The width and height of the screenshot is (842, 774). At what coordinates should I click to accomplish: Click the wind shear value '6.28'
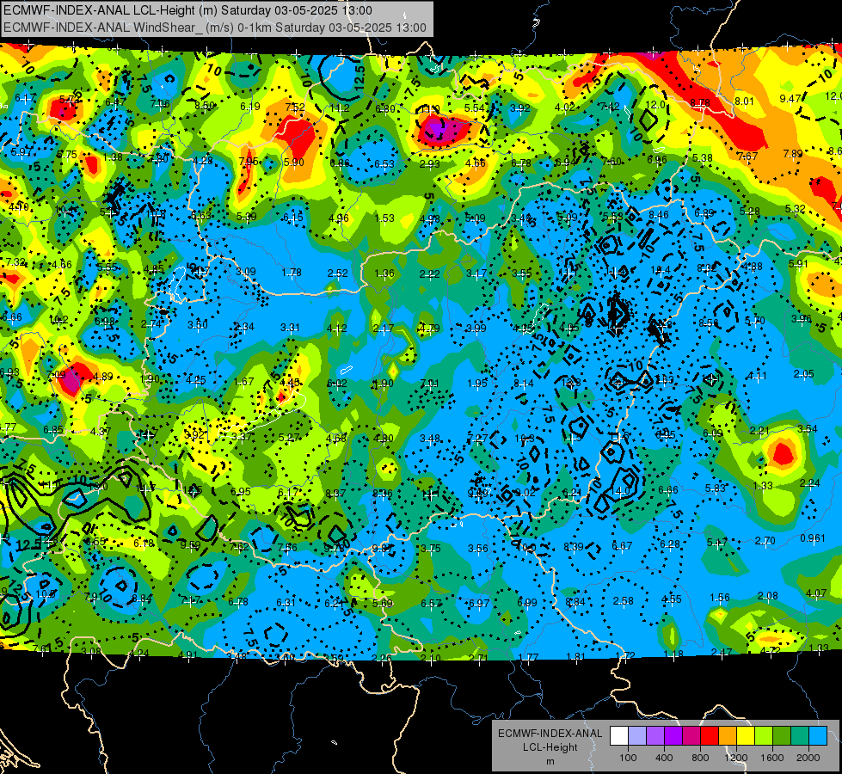(670, 544)
